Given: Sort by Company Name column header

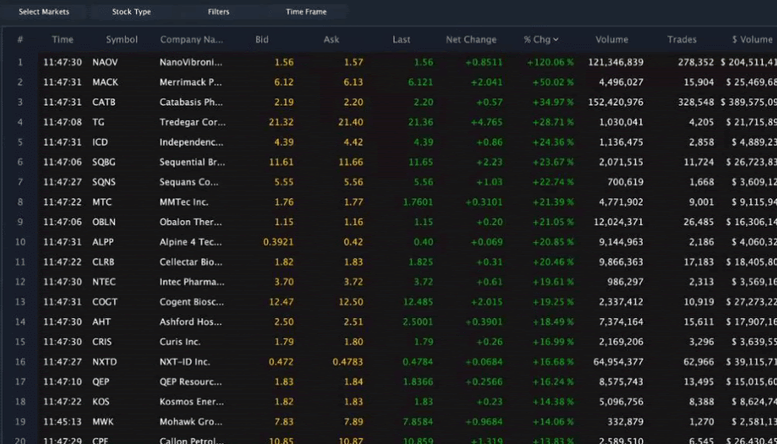Looking at the screenshot, I should tap(191, 40).
